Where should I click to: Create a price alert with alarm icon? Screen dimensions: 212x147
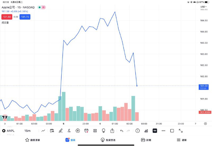pos(86,131)
